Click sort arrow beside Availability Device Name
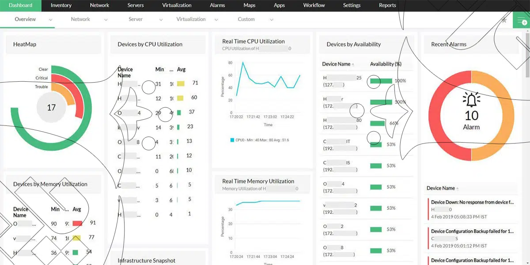 pyautogui.click(x=353, y=64)
